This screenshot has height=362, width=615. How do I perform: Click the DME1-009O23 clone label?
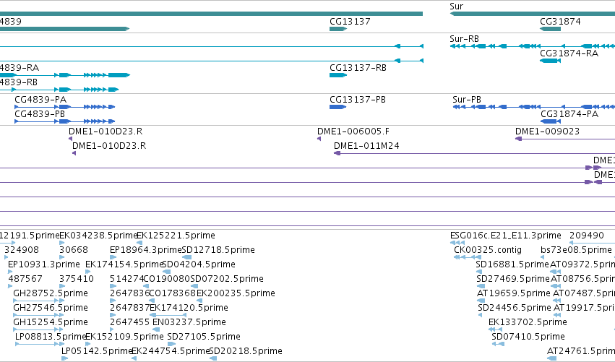547,132
